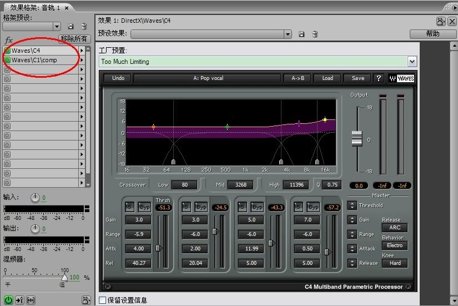Solo the low band with S button

coord(130,207)
